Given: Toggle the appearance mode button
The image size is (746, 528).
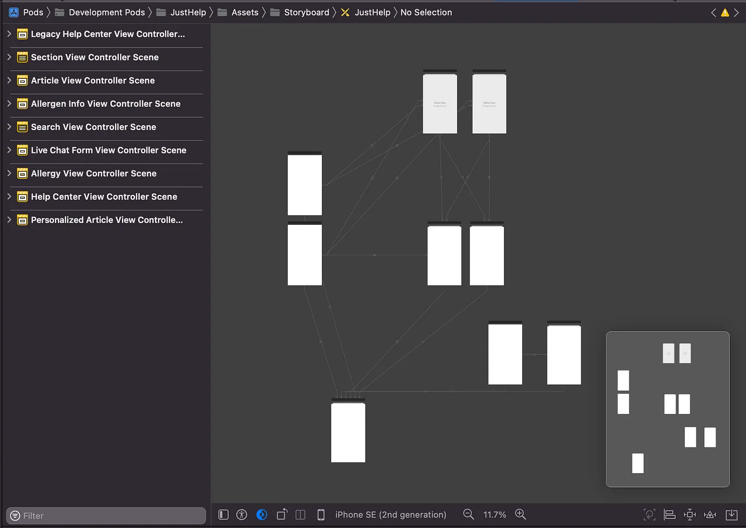Looking at the screenshot, I should (x=262, y=514).
